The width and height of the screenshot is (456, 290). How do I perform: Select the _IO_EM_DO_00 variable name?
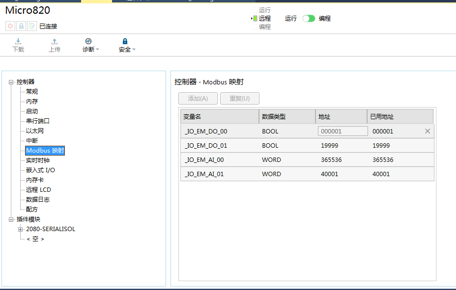pos(206,132)
